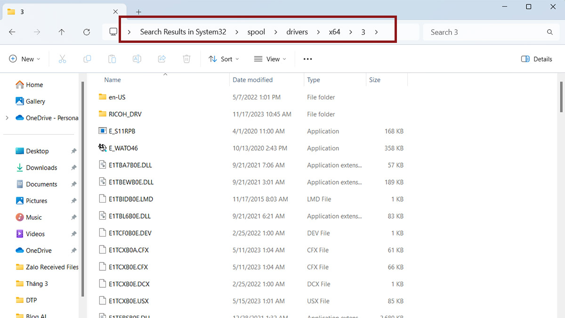This screenshot has width=565, height=318.
Task: Click chevron after Search Results in System32
Action: coord(237,32)
